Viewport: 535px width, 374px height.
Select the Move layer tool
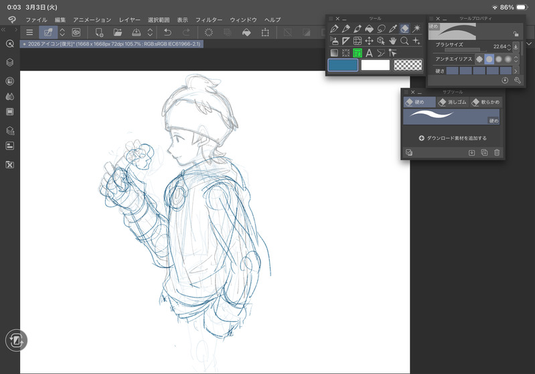click(369, 41)
